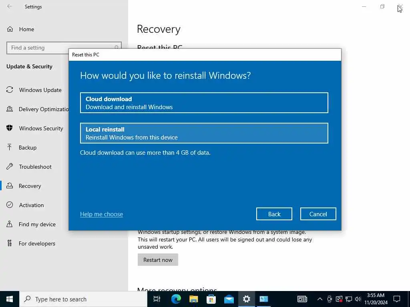
Task: Open the blue window app on taskbar
Action: pos(263,299)
